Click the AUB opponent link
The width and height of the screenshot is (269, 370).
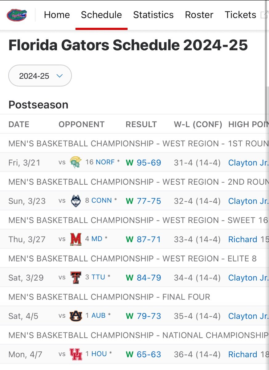pyautogui.click(x=99, y=315)
